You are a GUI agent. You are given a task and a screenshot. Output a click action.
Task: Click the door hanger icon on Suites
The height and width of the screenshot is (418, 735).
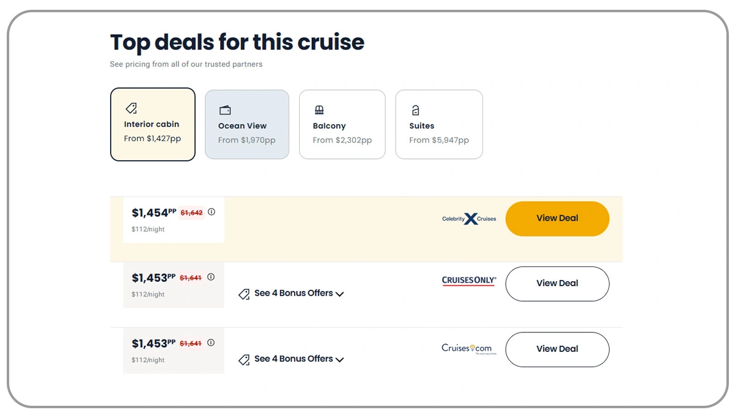pyautogui.click(x=416, y=110)
